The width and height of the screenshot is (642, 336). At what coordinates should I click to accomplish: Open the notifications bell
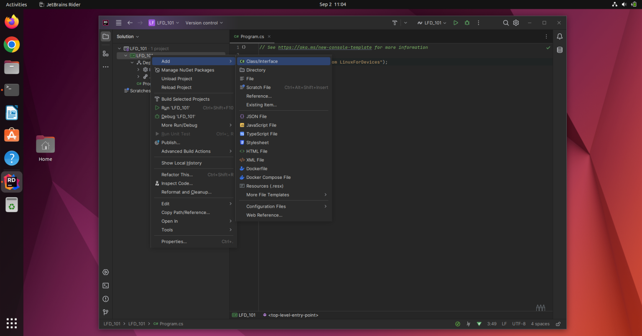coord(560,36)
